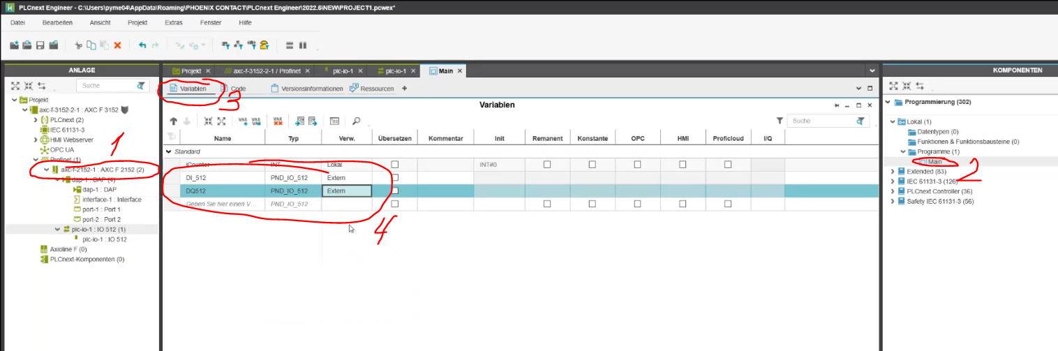Toggle OPC checkbox in new variable row

[x=638, y=204]
